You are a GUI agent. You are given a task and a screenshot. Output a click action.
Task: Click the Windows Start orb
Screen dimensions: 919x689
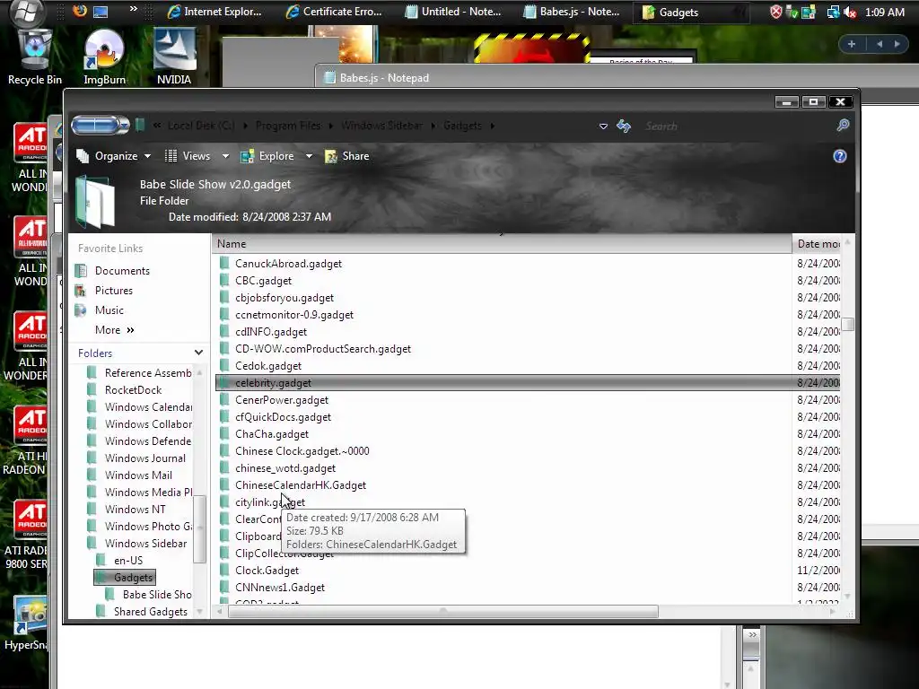point(26,11)
